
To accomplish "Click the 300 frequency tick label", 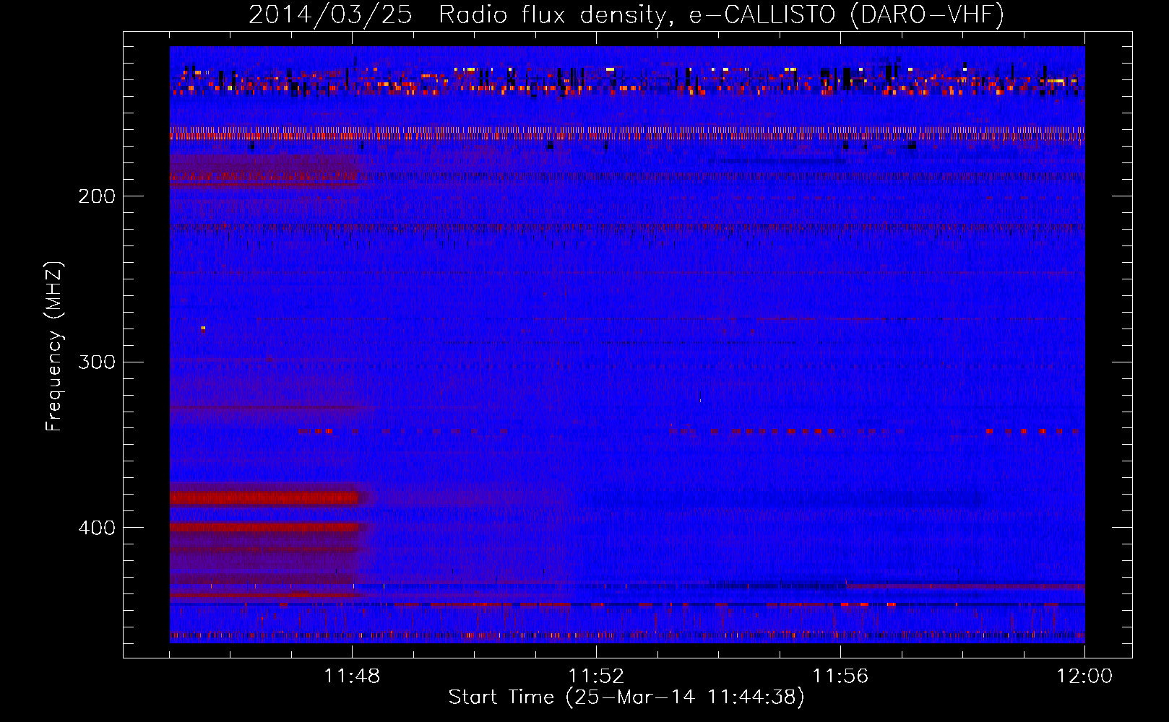I will coord(97,362).
